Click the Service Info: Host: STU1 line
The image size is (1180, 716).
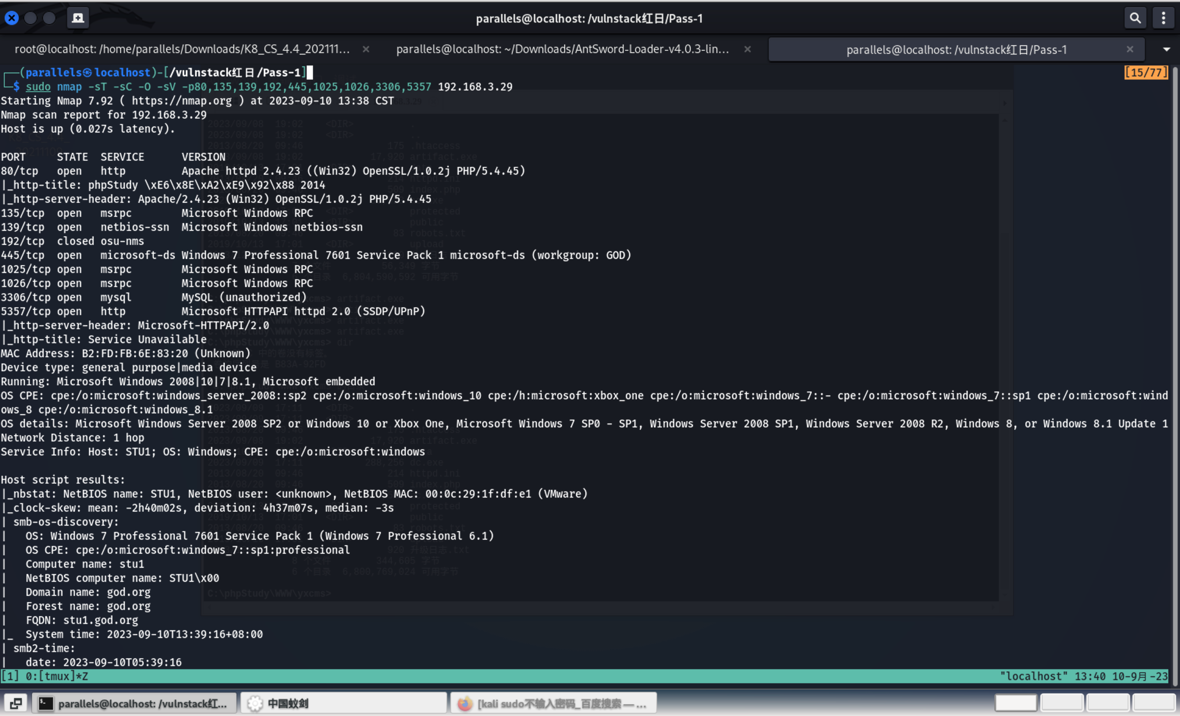point(213,451)
